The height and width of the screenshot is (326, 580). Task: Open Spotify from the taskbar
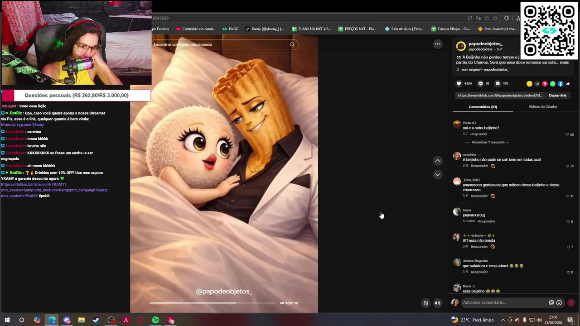tap(155, 320)
